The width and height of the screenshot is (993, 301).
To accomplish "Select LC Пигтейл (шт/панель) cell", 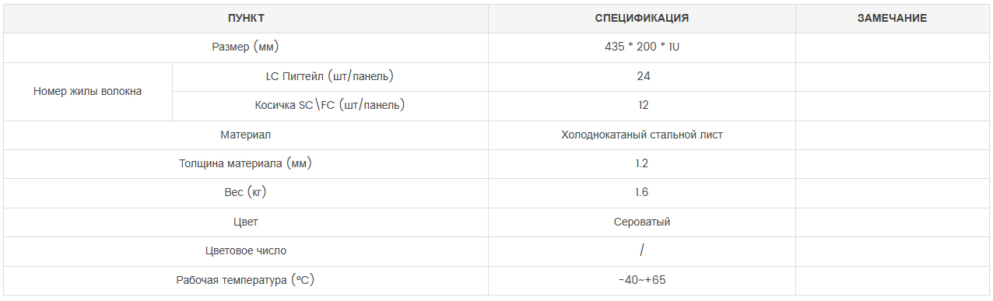I will (330, 76).
